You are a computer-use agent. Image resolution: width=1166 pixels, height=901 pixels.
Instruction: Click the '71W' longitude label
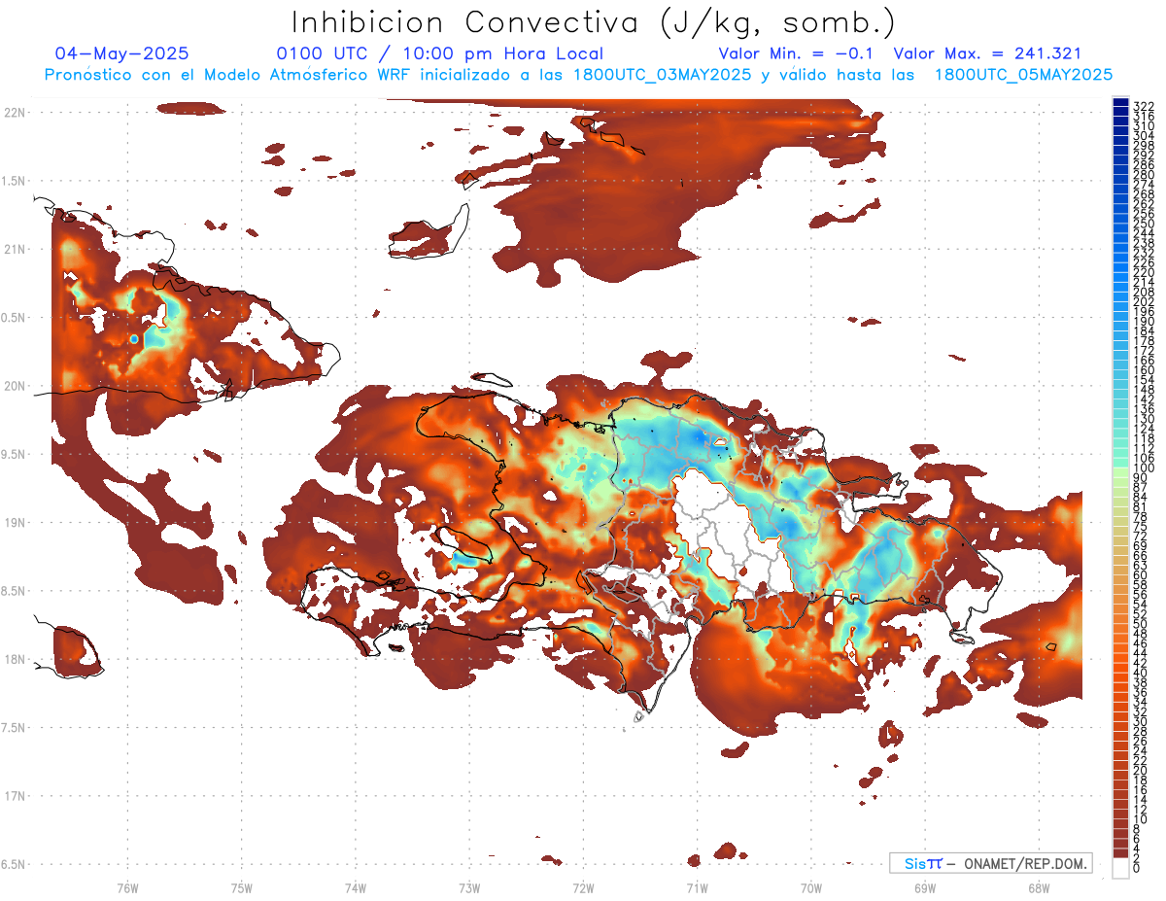coord(697,887)
